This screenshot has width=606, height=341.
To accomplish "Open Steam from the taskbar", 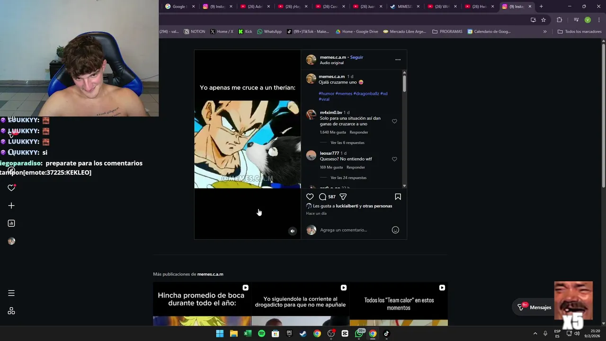I will (303, 333).
